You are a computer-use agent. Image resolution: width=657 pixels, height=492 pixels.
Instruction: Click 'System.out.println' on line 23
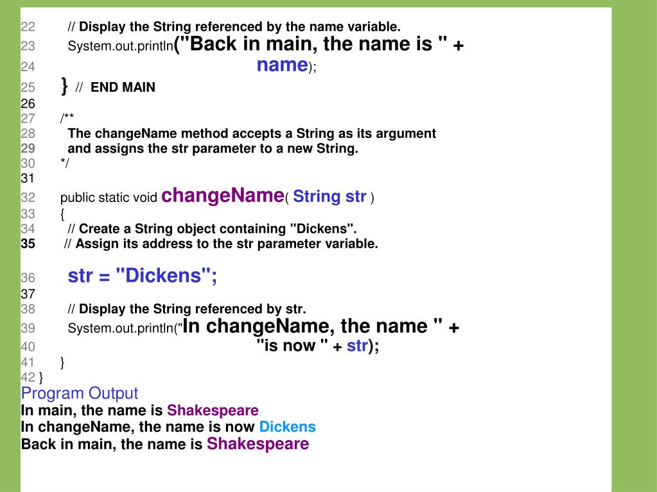coord(121,46)
